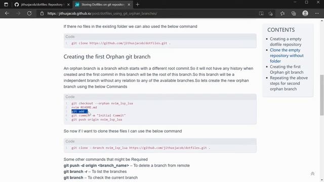Click the page vertical scrollbar thumb

coord(322,95)
